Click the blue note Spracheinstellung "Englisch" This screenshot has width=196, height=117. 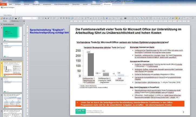click(x=49, y=31)
